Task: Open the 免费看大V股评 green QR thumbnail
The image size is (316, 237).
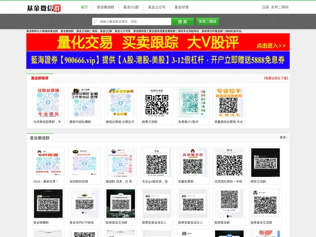Action: click(x=193, y=103)
